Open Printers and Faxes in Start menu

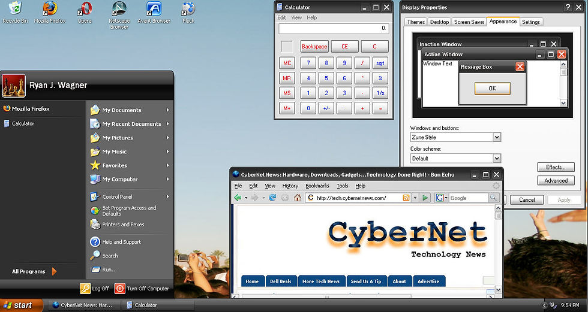[x=117, y=225]
